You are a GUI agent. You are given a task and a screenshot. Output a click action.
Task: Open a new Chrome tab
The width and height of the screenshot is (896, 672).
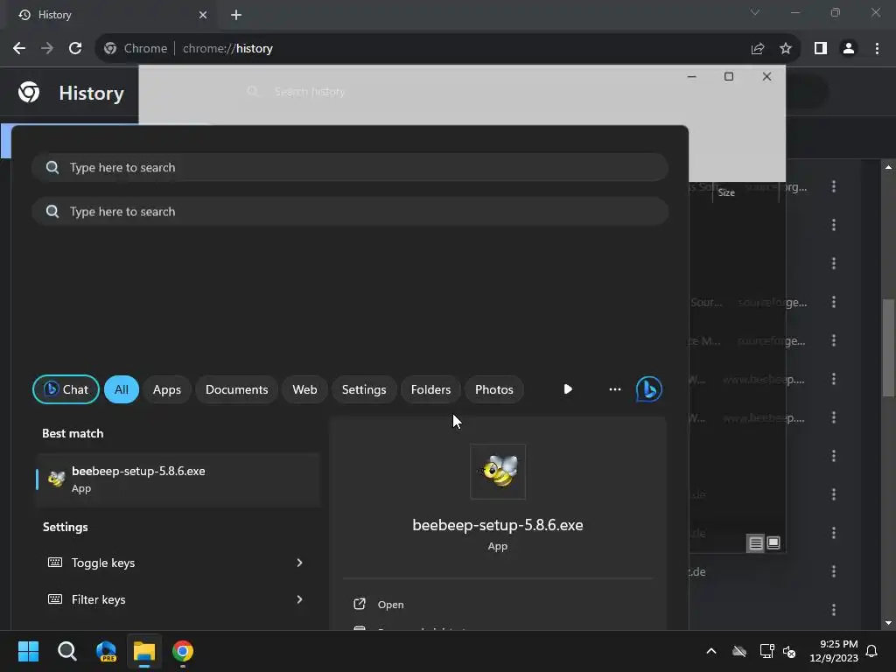click(236, 15)
